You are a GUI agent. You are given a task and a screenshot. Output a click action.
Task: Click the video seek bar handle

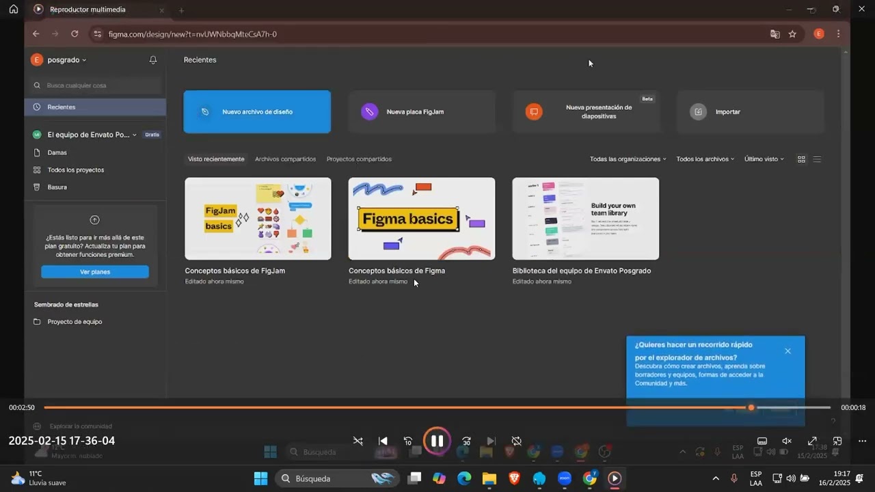point(751,407)
